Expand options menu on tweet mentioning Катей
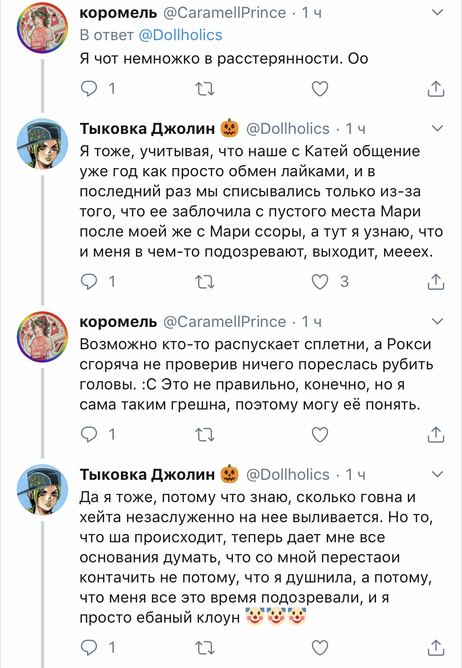Screen dimensions: 462x668 coord(437,129)
